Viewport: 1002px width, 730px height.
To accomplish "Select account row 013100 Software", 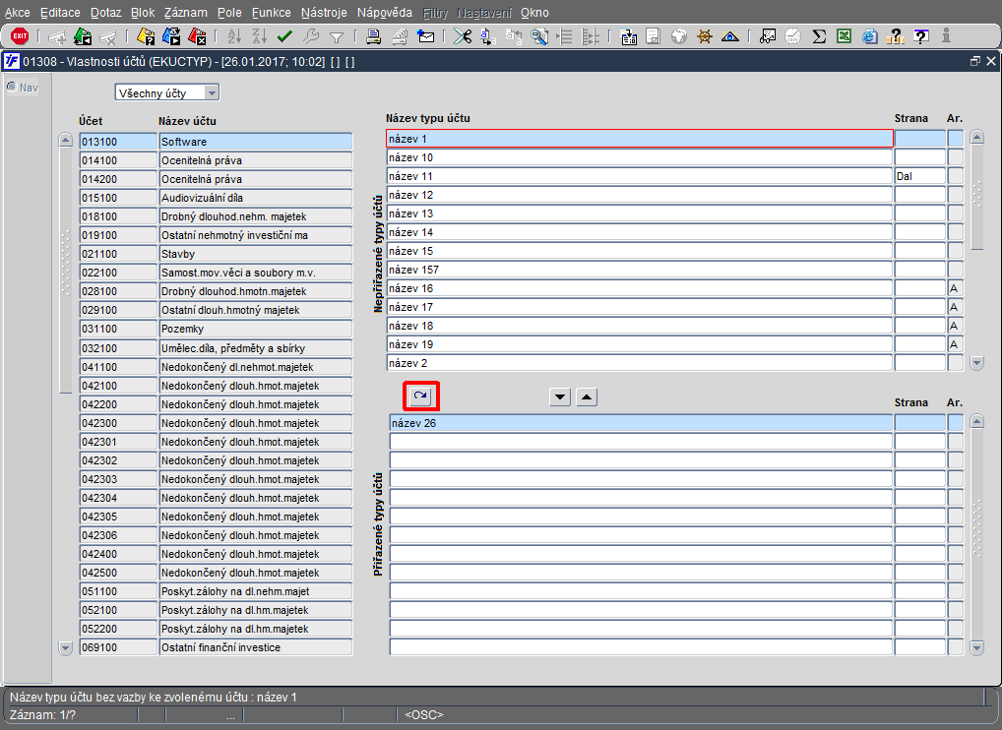I will coord(216,142).
